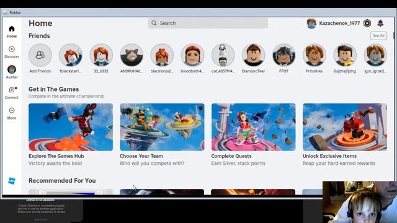
Task: Click the blue Roblox Studio icon in sidebar
Action: pyautogui.click(x=12, y=181)
